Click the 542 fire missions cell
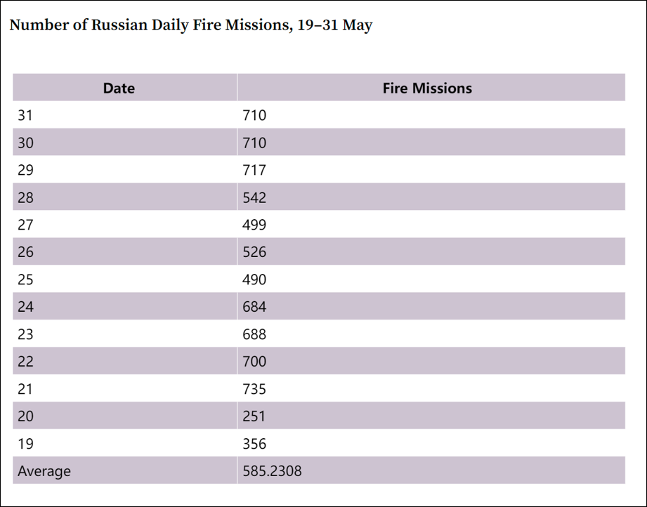Screen dimensions: 647x507 (x=254, y=197)
